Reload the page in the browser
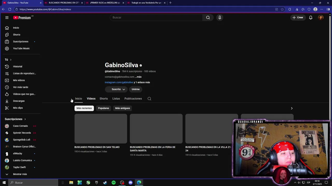 click(10, 9)
